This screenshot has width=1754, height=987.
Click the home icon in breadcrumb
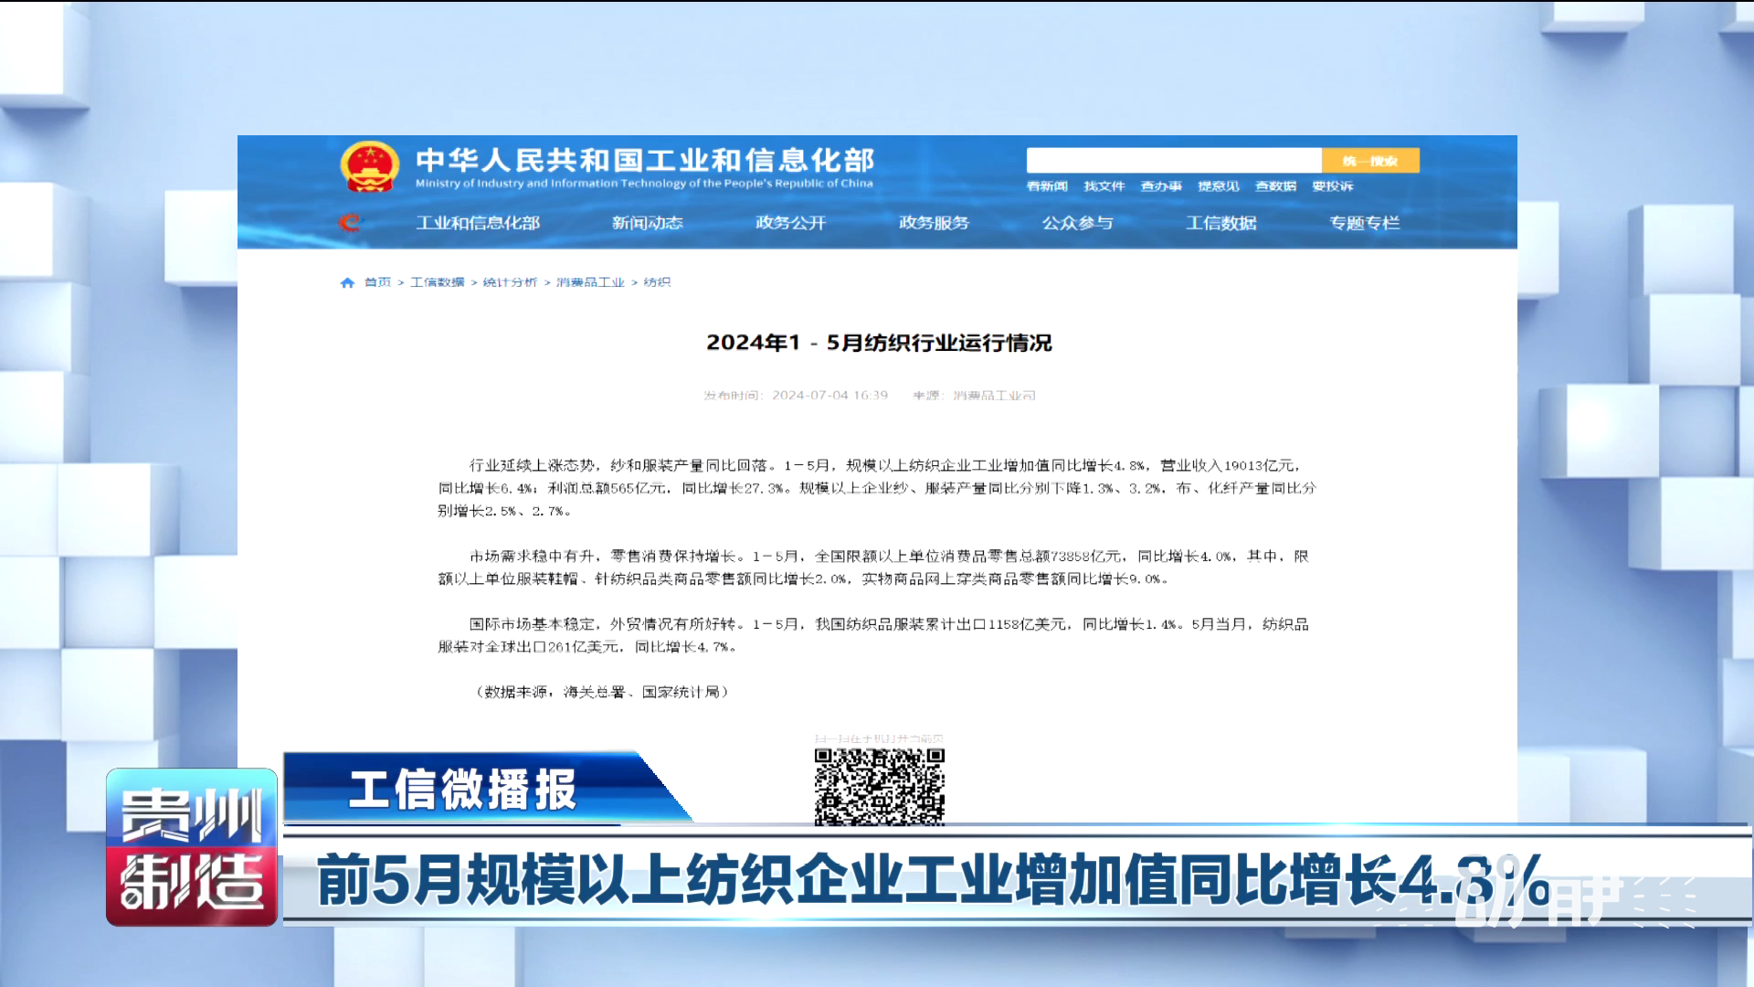347,283
